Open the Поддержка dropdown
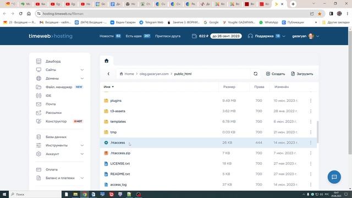The width and height of the screenshot is (352, 198). point(266,36)
